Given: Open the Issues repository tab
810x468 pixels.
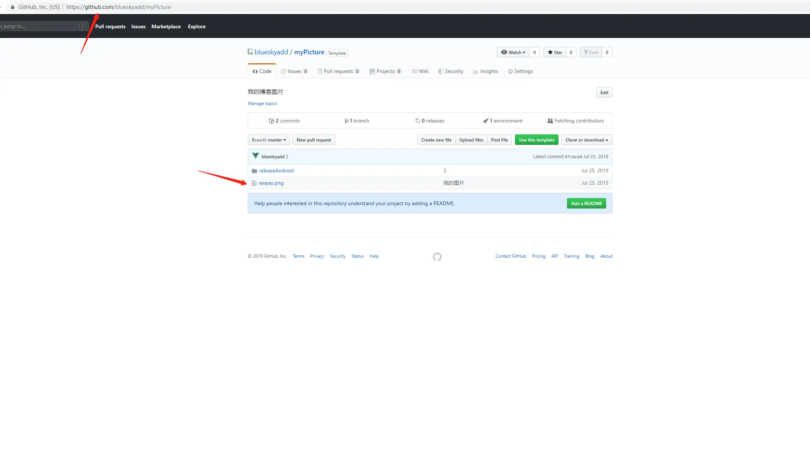Looking at the screenshot, I should (294, 71).
